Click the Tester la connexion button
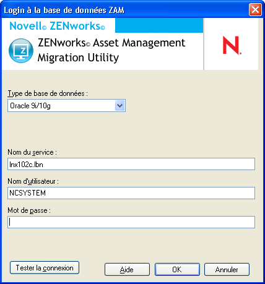265x284 pixels. click(45, 268)
